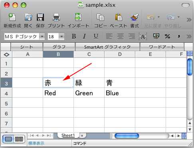Print using the プリント icon
Image resolution: width=194 pixels, height=148 pixels.
point(56,17)
